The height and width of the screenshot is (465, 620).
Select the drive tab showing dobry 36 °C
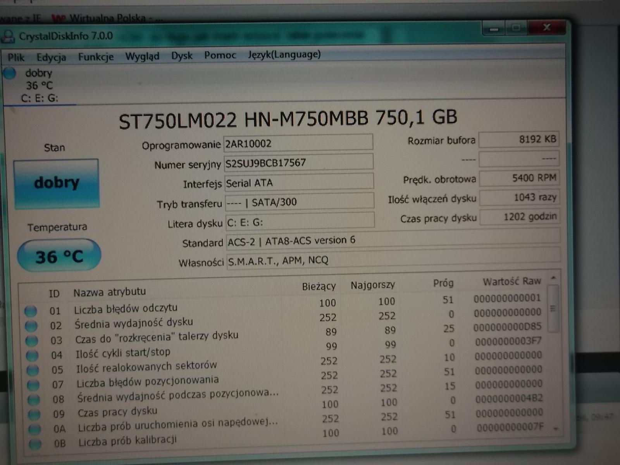pos(39,85)
